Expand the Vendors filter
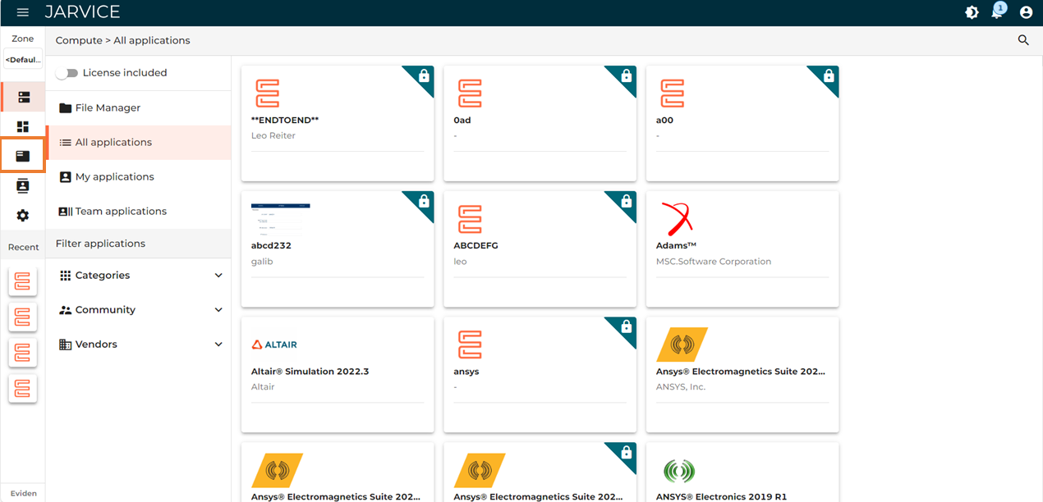Screen dimensions: 1043x502 (139, 345)
